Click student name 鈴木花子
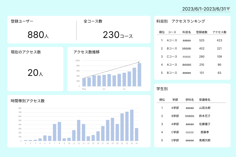Viewport: 236px width, 157px height. (205, 116)
